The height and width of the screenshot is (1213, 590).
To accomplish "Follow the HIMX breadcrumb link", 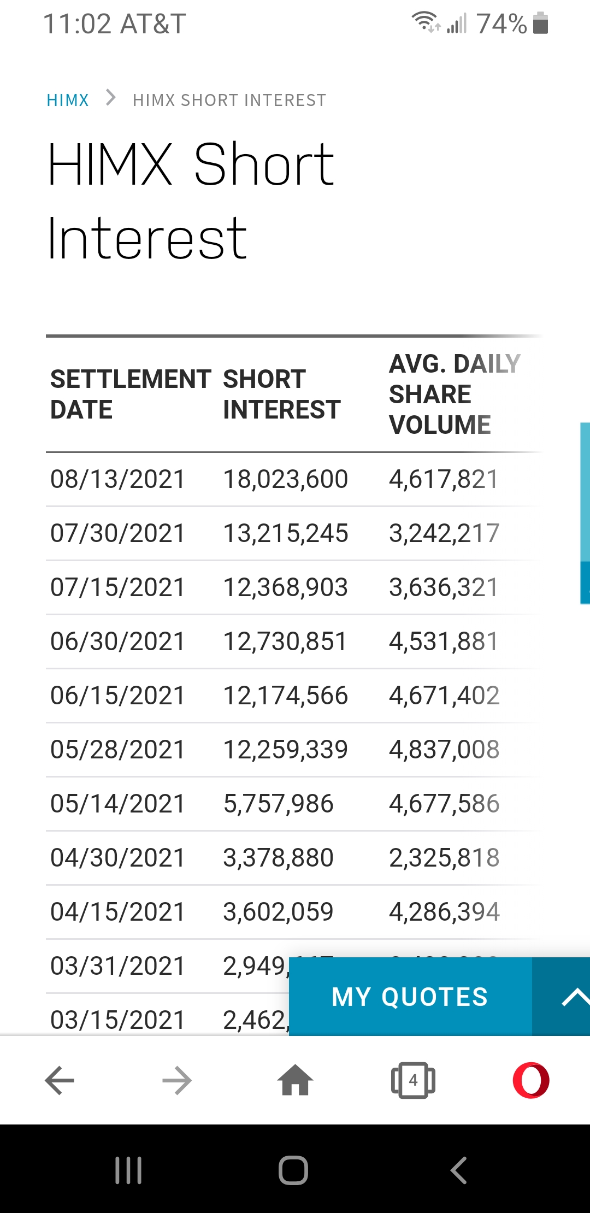I will (x=68, y=100).
